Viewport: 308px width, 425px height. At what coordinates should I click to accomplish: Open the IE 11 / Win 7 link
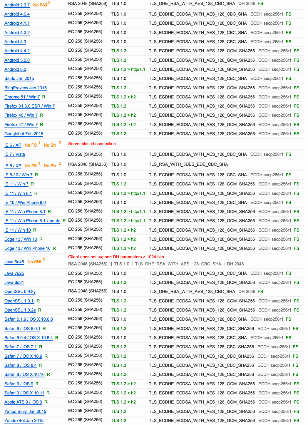point(16,184)
